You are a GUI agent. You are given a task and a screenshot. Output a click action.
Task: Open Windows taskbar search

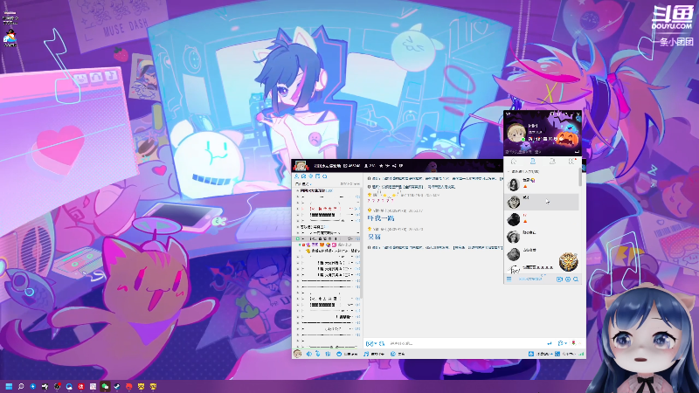pyautogui.click(x=20, y=386)
